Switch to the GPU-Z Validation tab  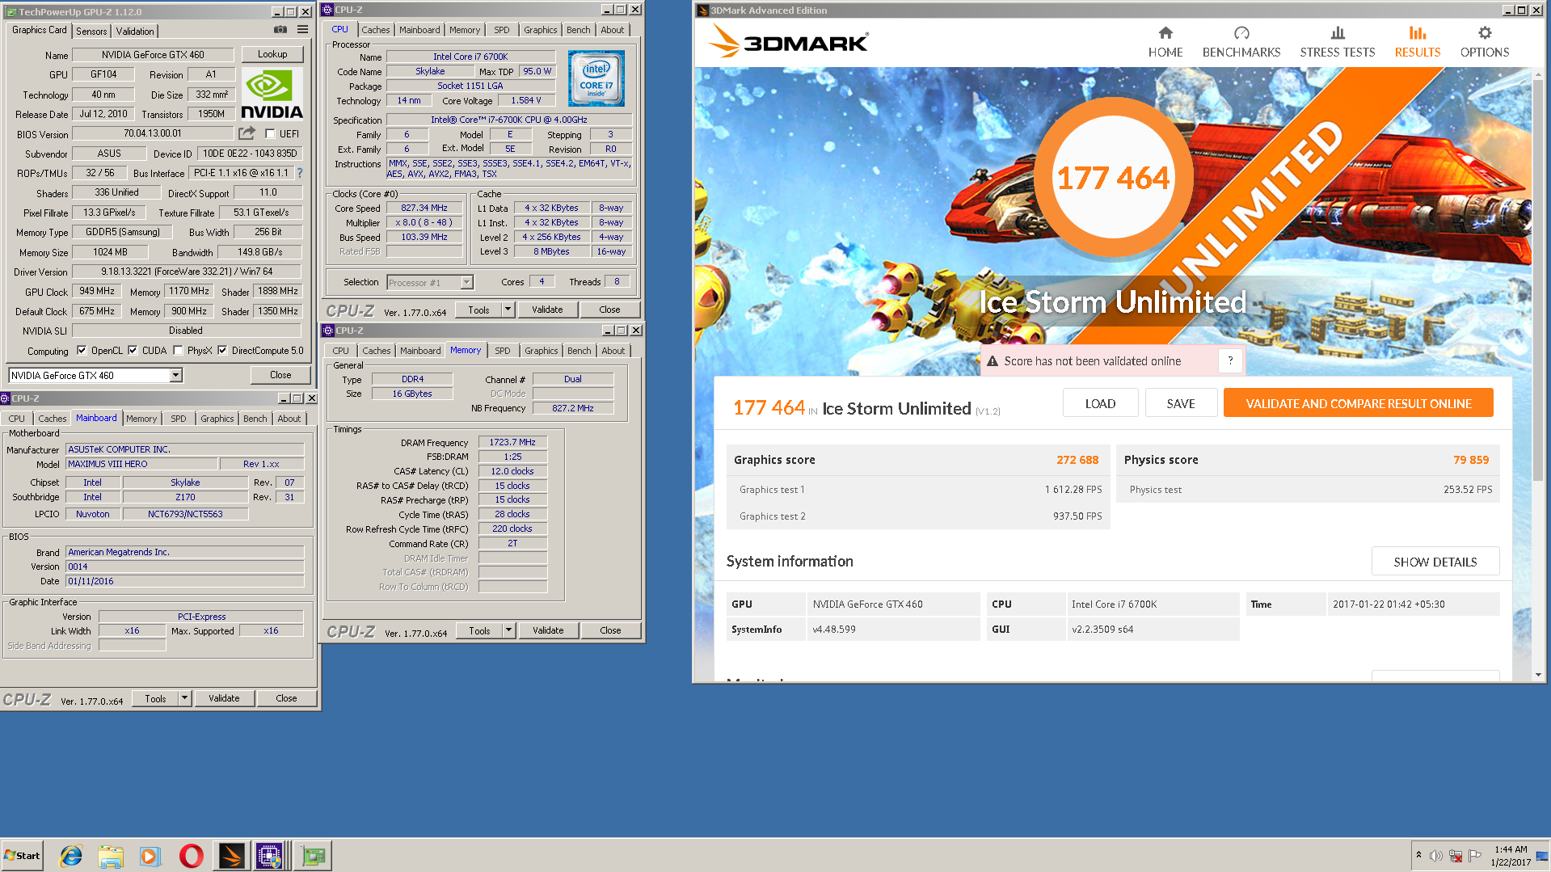[135, 31]
